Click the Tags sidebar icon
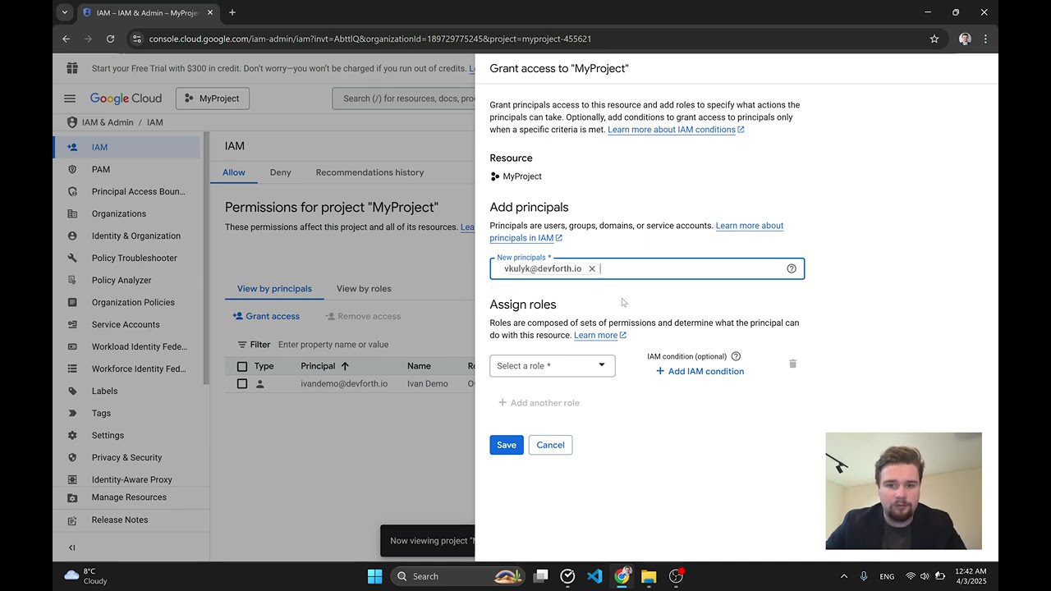This screenshot has width=1051, height=591. click(72, 413)
